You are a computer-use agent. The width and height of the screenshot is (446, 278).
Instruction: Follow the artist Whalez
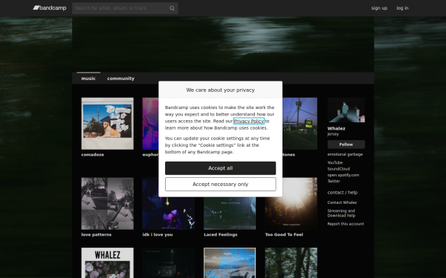pos(346,145)
